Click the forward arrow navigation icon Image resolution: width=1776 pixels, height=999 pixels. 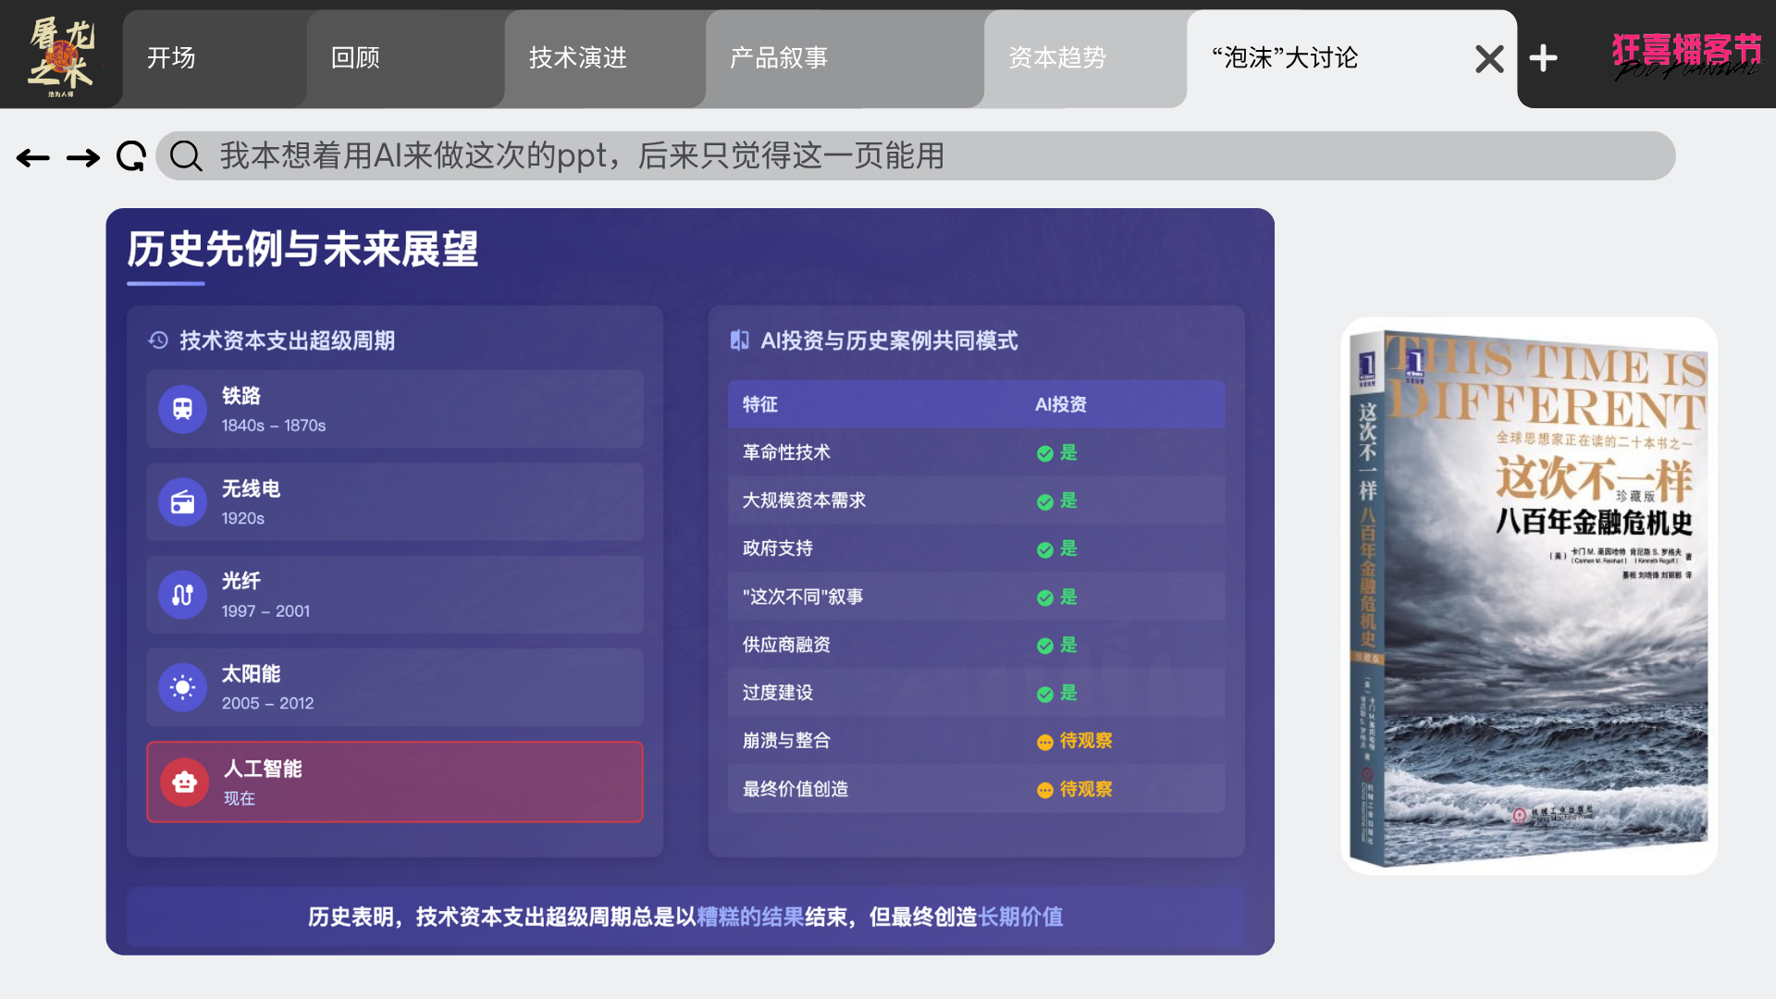point(83,158)
